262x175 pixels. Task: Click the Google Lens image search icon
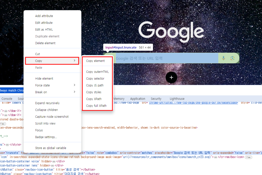click(232, 58)
